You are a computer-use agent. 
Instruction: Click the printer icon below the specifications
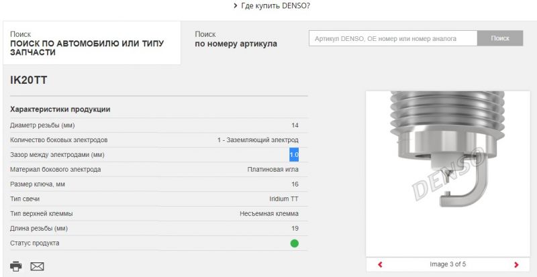(x=16, y=266)
